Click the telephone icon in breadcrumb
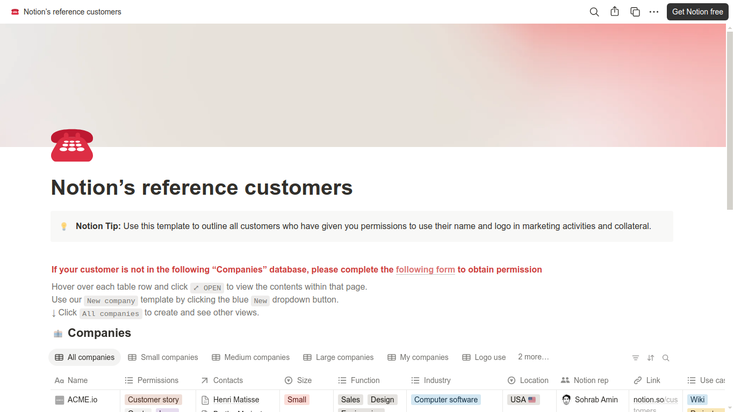 pyautogui.click(x=15, y=12)
